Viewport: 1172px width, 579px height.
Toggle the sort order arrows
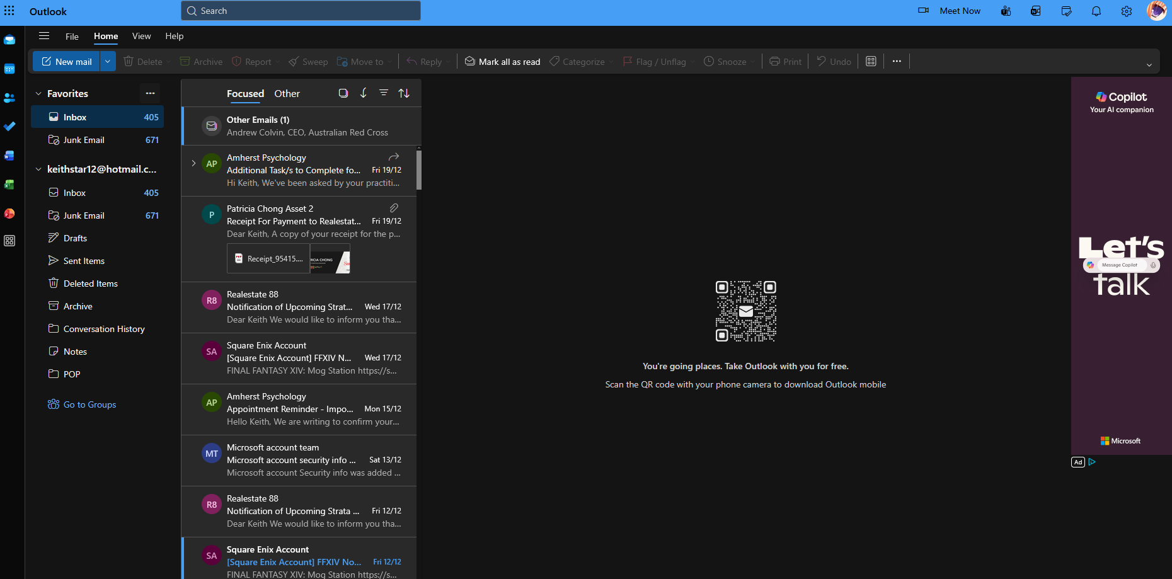pos(404,93)
